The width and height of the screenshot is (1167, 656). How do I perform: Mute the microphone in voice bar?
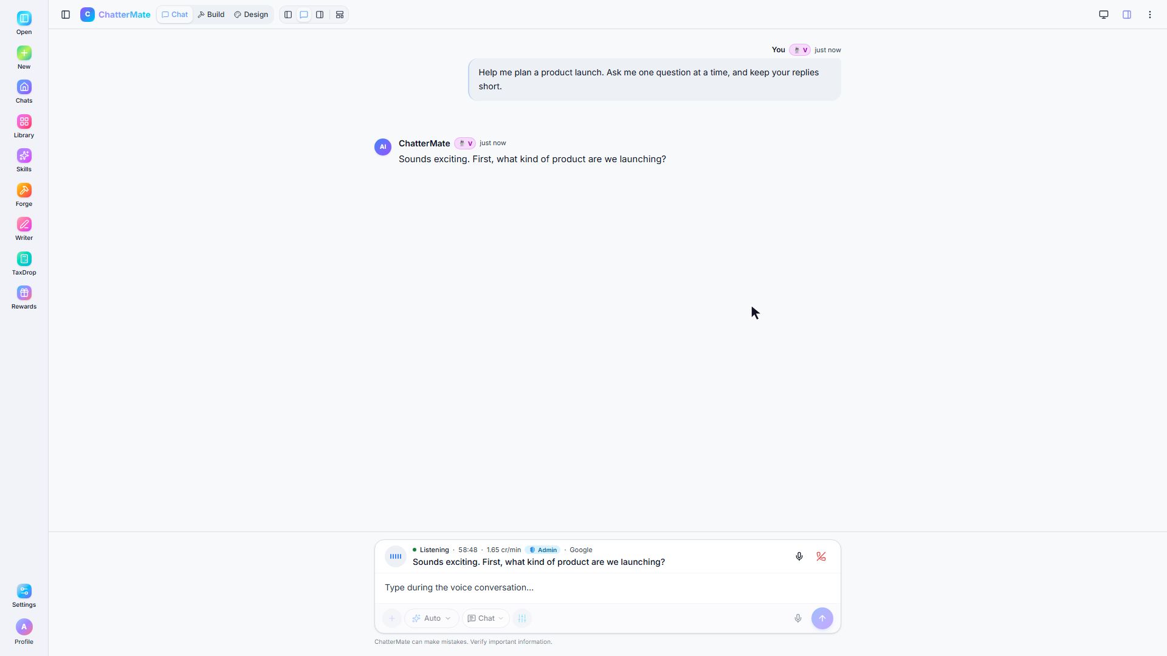point(799,556)
